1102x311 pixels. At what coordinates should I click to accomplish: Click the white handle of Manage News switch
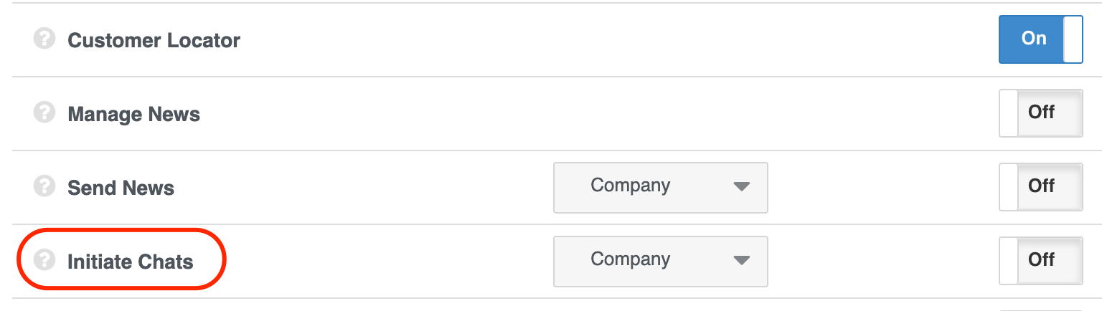1009,113
